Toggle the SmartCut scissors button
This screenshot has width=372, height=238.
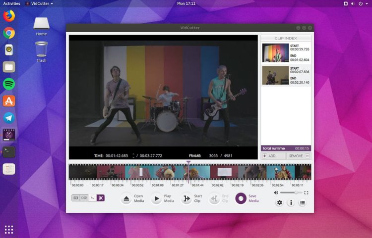point(101,198)
